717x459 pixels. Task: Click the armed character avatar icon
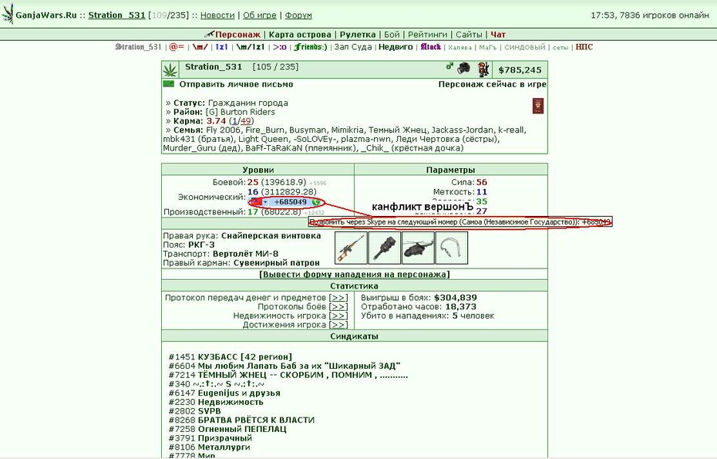pos(483,69)
